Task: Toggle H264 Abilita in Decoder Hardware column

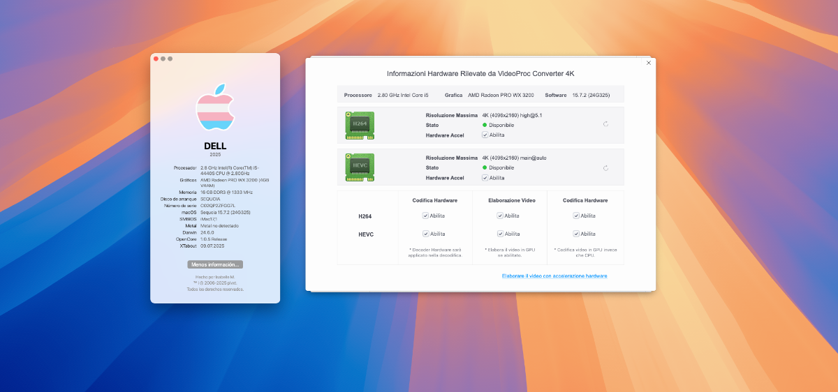Action: (425, 216)
